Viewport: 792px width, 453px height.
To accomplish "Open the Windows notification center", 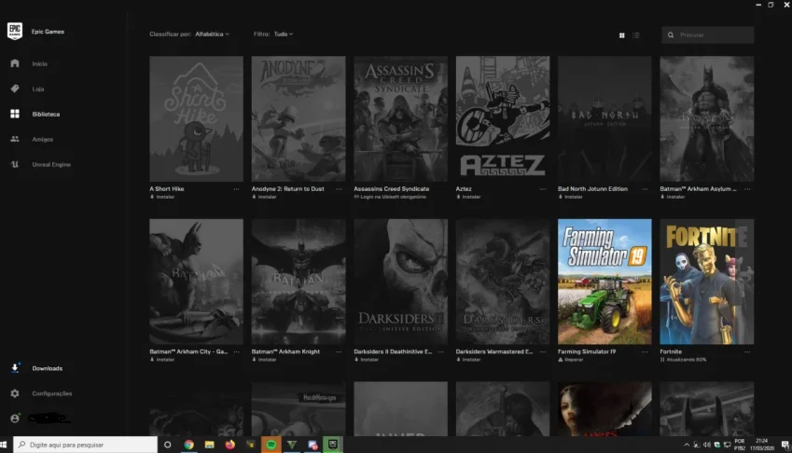I will 785,445.
